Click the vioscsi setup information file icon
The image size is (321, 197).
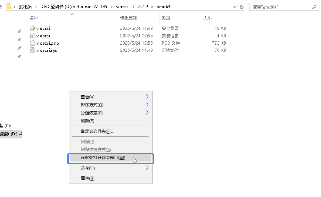tap(33, 36)
